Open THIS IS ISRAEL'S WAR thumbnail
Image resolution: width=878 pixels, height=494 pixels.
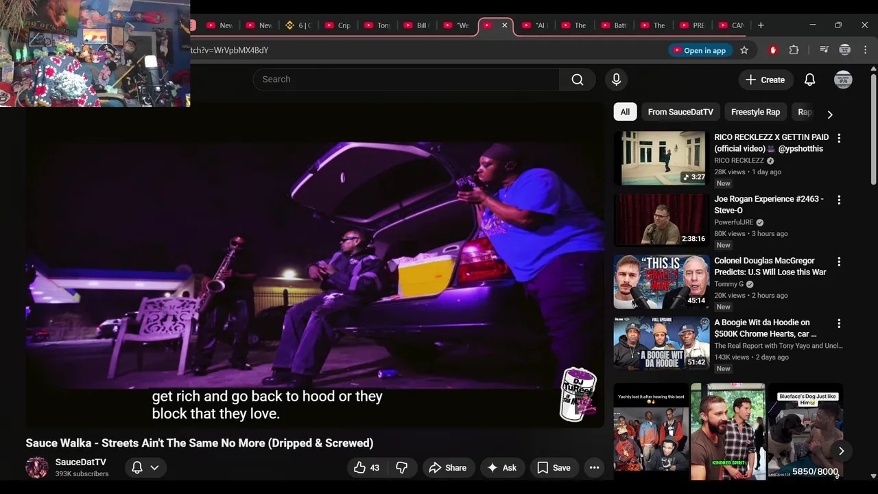[661, 281]
